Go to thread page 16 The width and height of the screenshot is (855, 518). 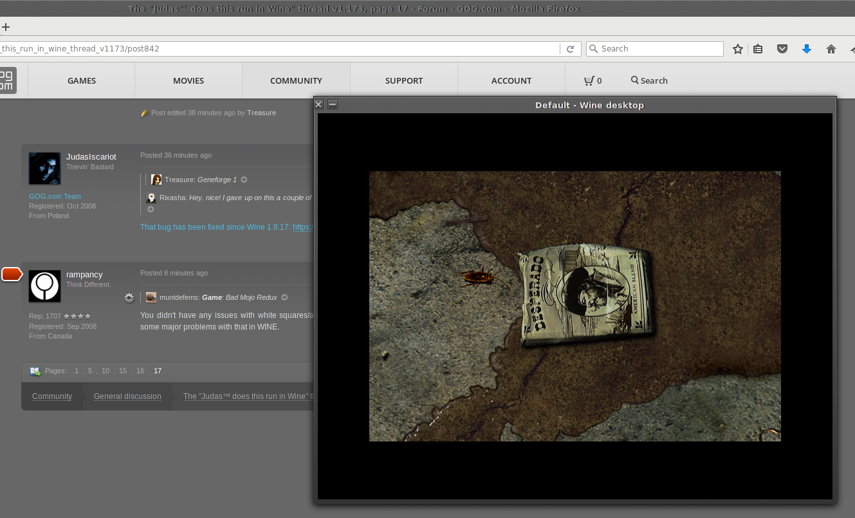[x=140, y=371]
